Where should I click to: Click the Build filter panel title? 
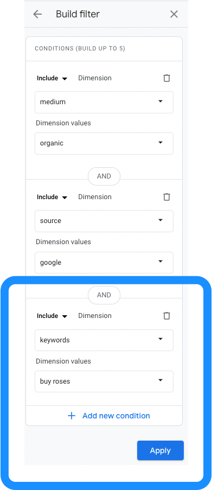[78, 14]
